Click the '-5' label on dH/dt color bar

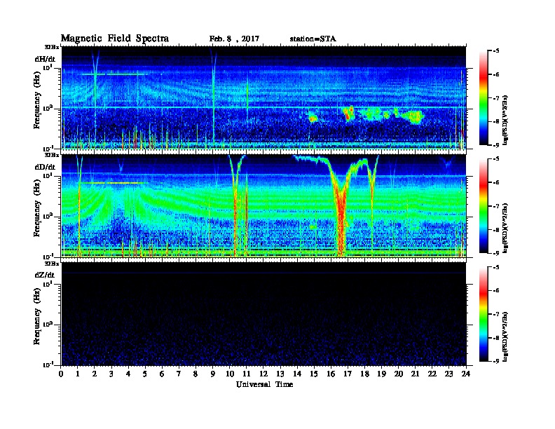coord(496,51)
